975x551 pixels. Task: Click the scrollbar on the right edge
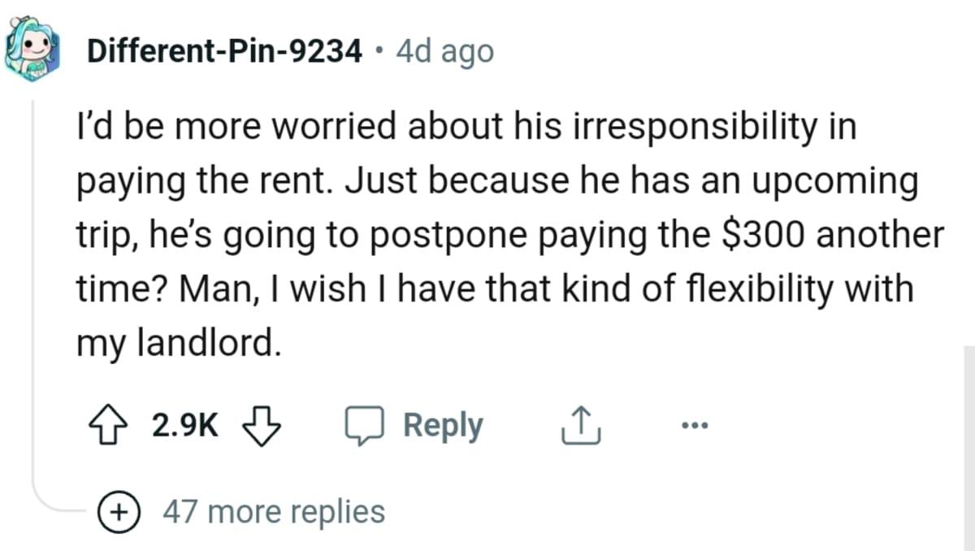click(967, 447)
